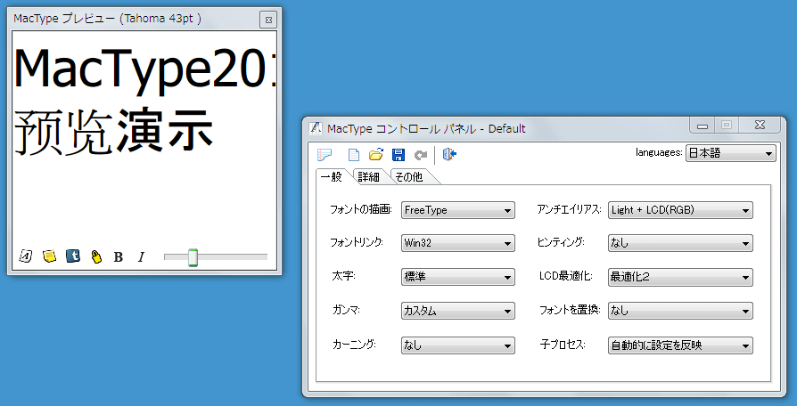Toggle italic I in the preview window
The height and width of the screenshot is (406, 797).
(x=142, y=257)
